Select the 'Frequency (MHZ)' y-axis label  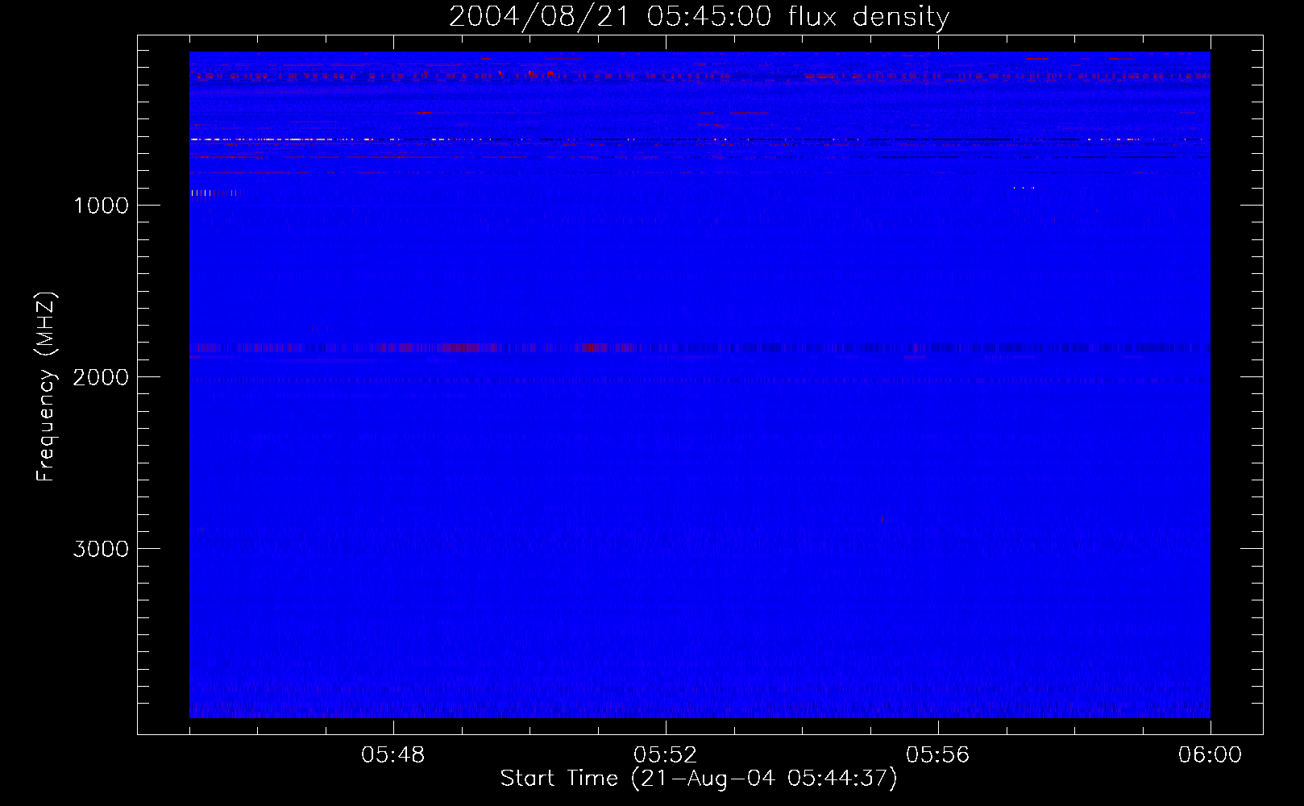(47, 387)
